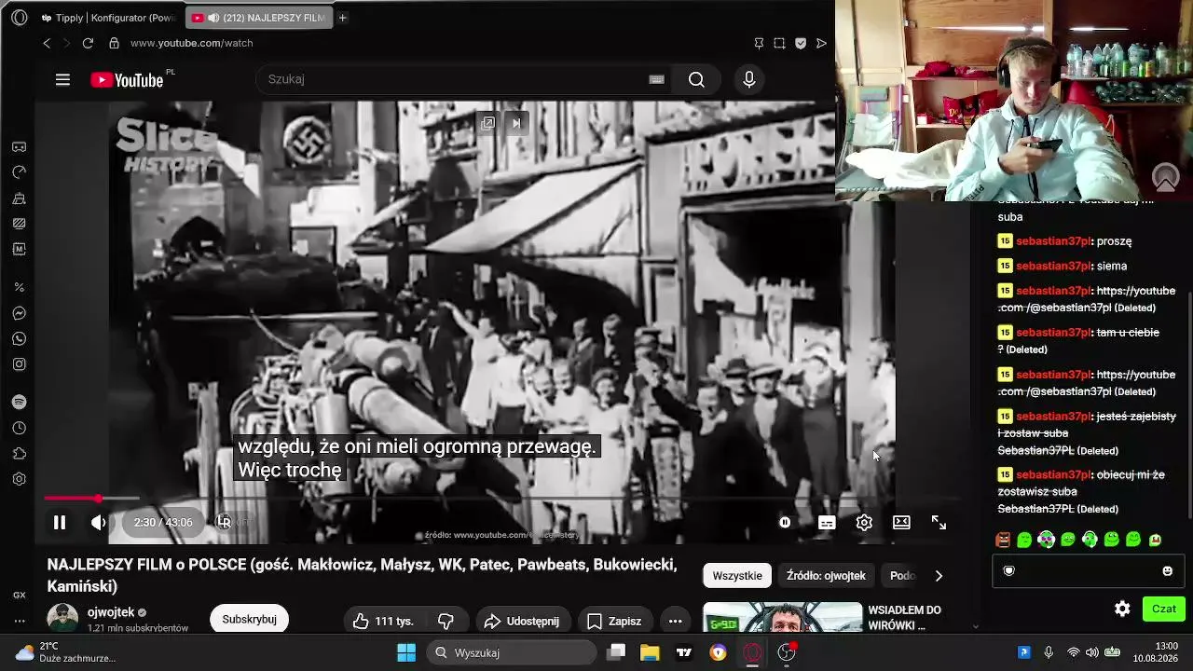Enter fullscreen video mode
Image resolution: width=1193 pixels, height=671 pixels.
(939, 523)
